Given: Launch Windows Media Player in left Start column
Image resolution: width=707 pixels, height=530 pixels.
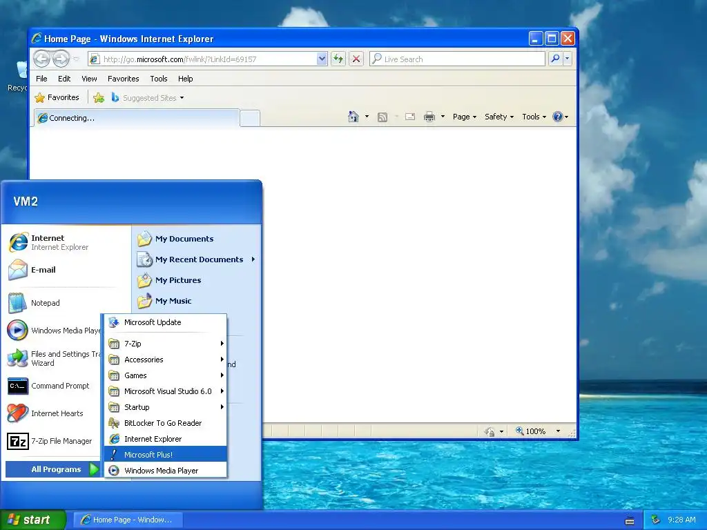Looking at the screenshot, I should click(54, 331).
